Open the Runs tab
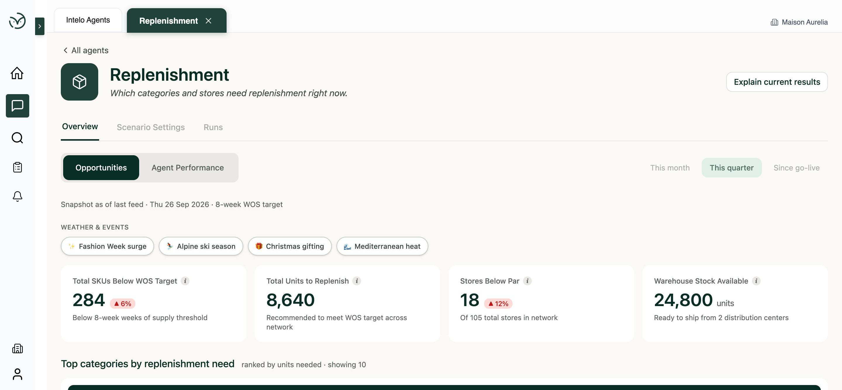 click(x=213, y=127)
